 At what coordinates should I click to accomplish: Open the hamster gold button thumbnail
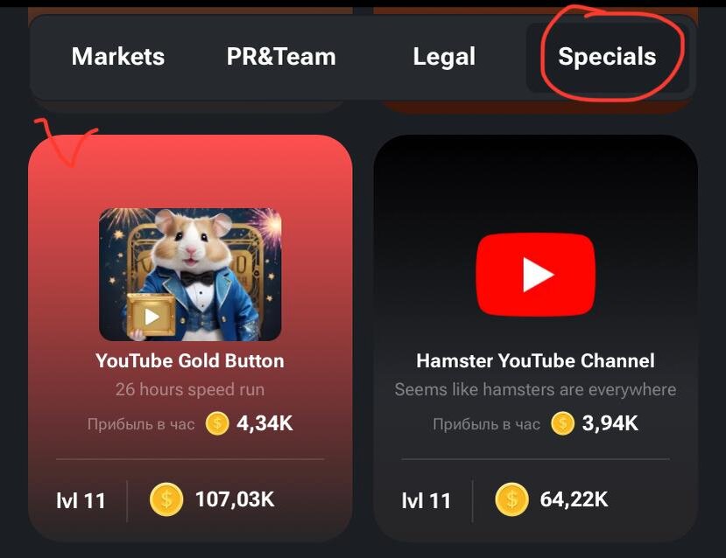[x=190, y=274]
